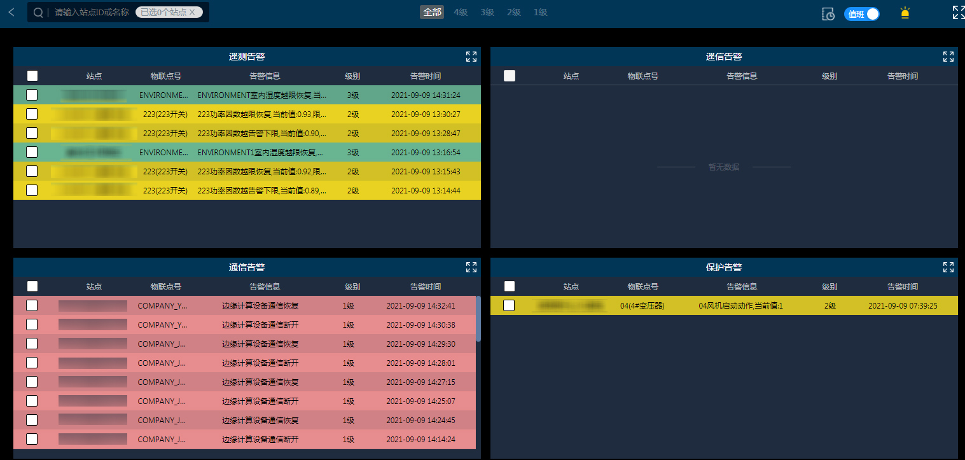965x460 pixels.
Task: Click the yellow alarm light icon
Action: click(905, 13)
